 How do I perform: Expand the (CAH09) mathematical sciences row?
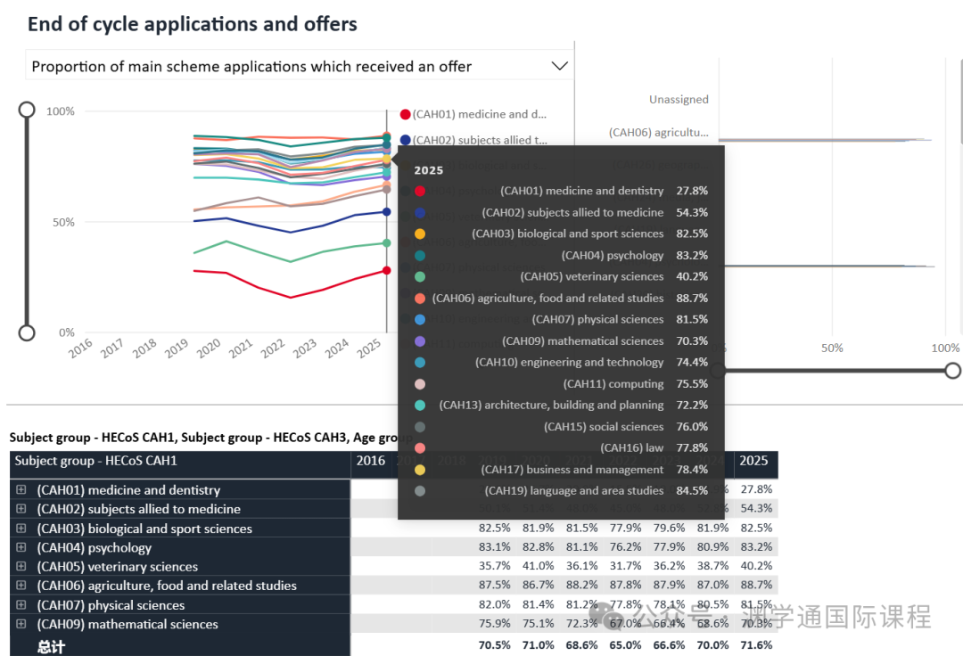pos(21,624)
